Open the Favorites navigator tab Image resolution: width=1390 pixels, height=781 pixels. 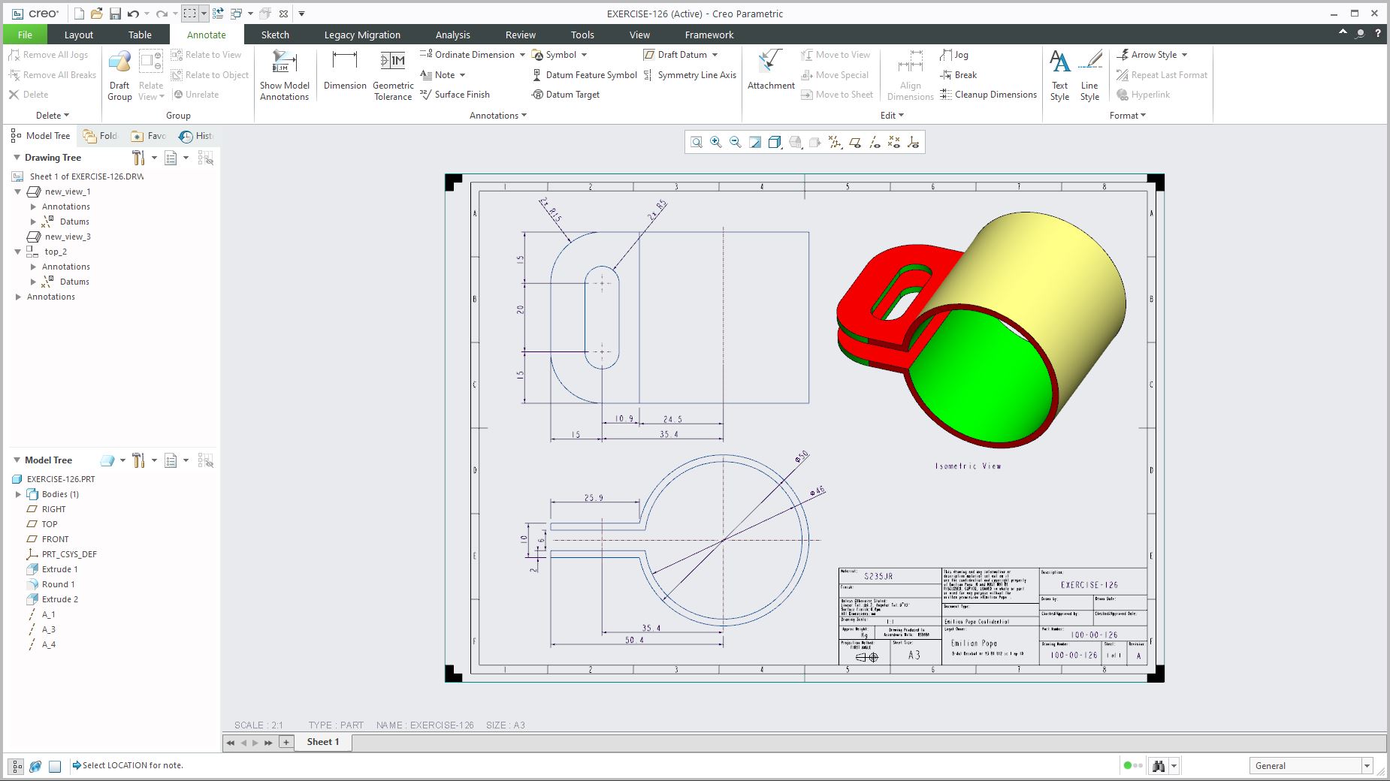[x=148, y=136]
